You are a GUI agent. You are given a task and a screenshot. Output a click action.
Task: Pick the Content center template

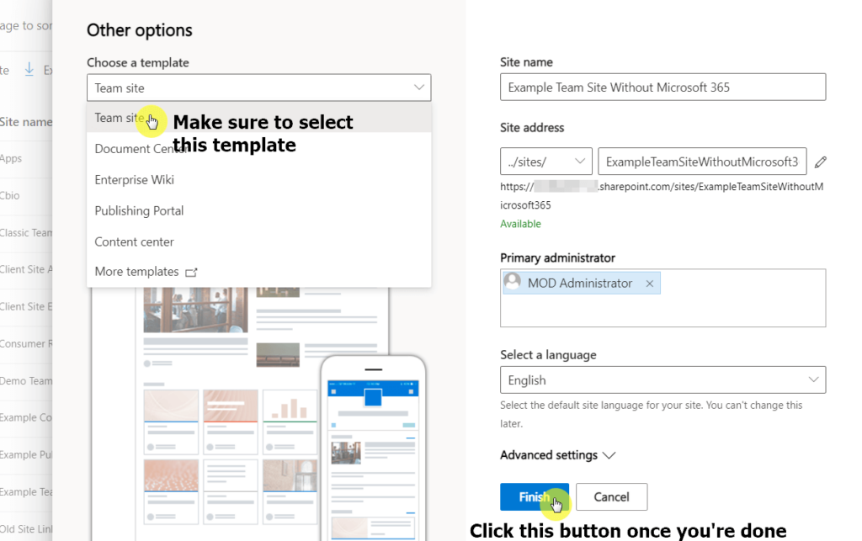click(x=258, y=241)
